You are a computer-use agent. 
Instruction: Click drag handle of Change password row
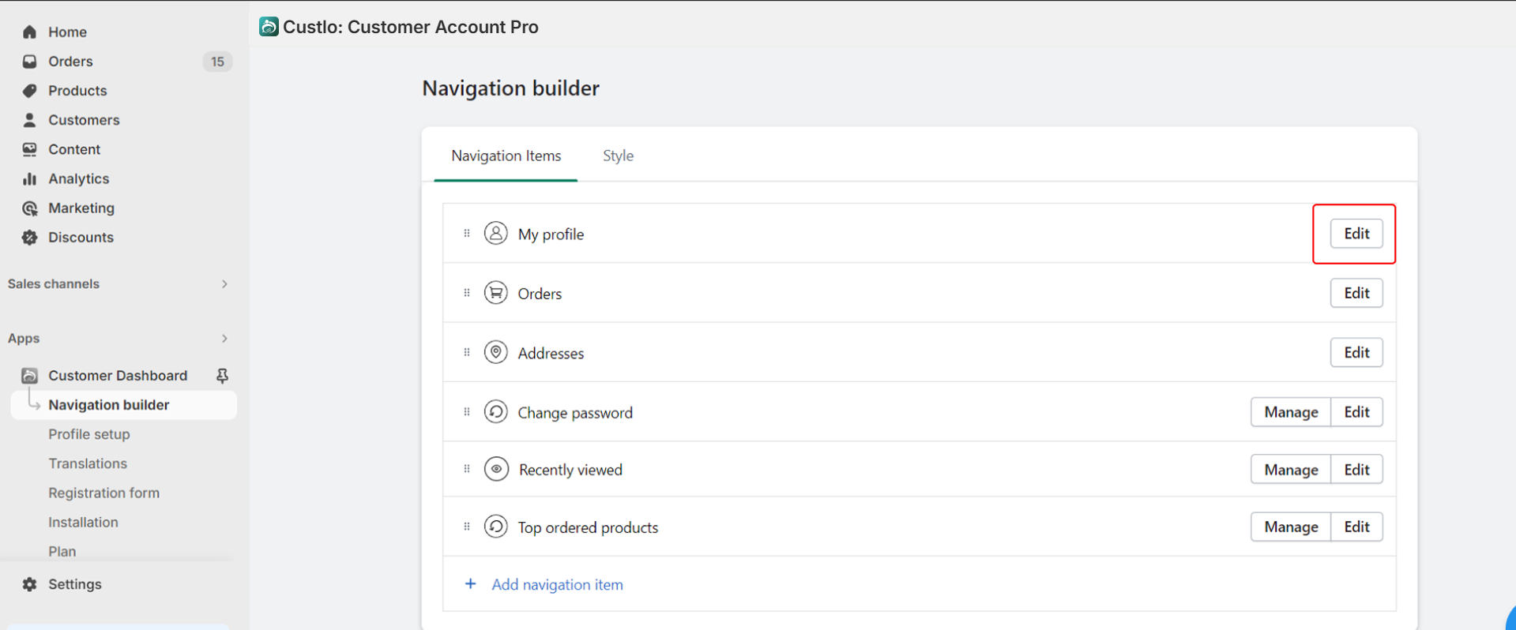click(467, 412)
